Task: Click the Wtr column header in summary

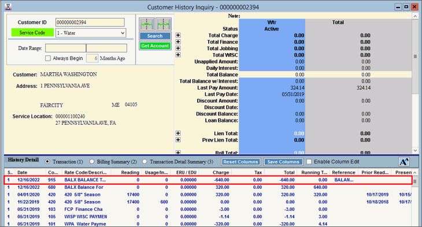Action: [x=272, y=23]
